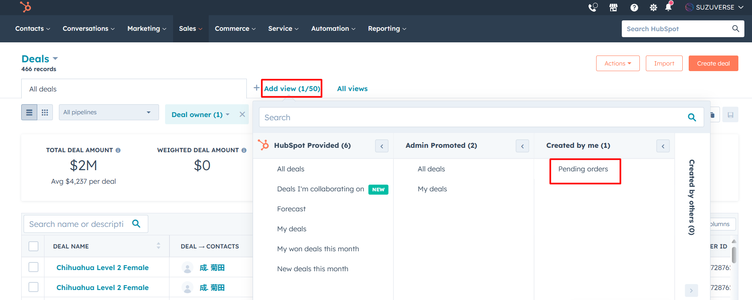Viewport: 752px width, 300px height.
Task: Remove the Deal owner filter
Action: coord(242,114)
